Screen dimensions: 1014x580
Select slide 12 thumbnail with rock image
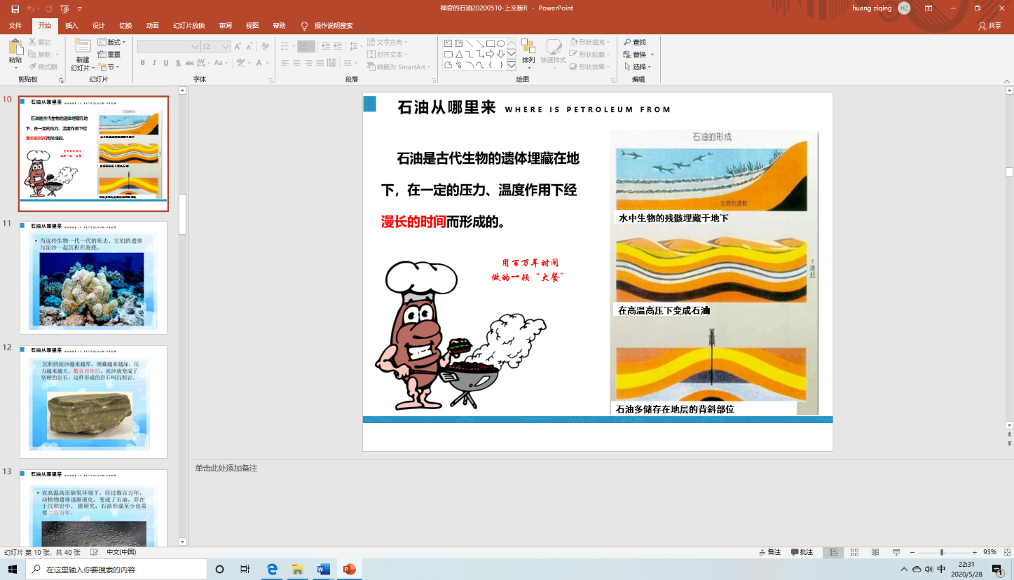[93, 402]
